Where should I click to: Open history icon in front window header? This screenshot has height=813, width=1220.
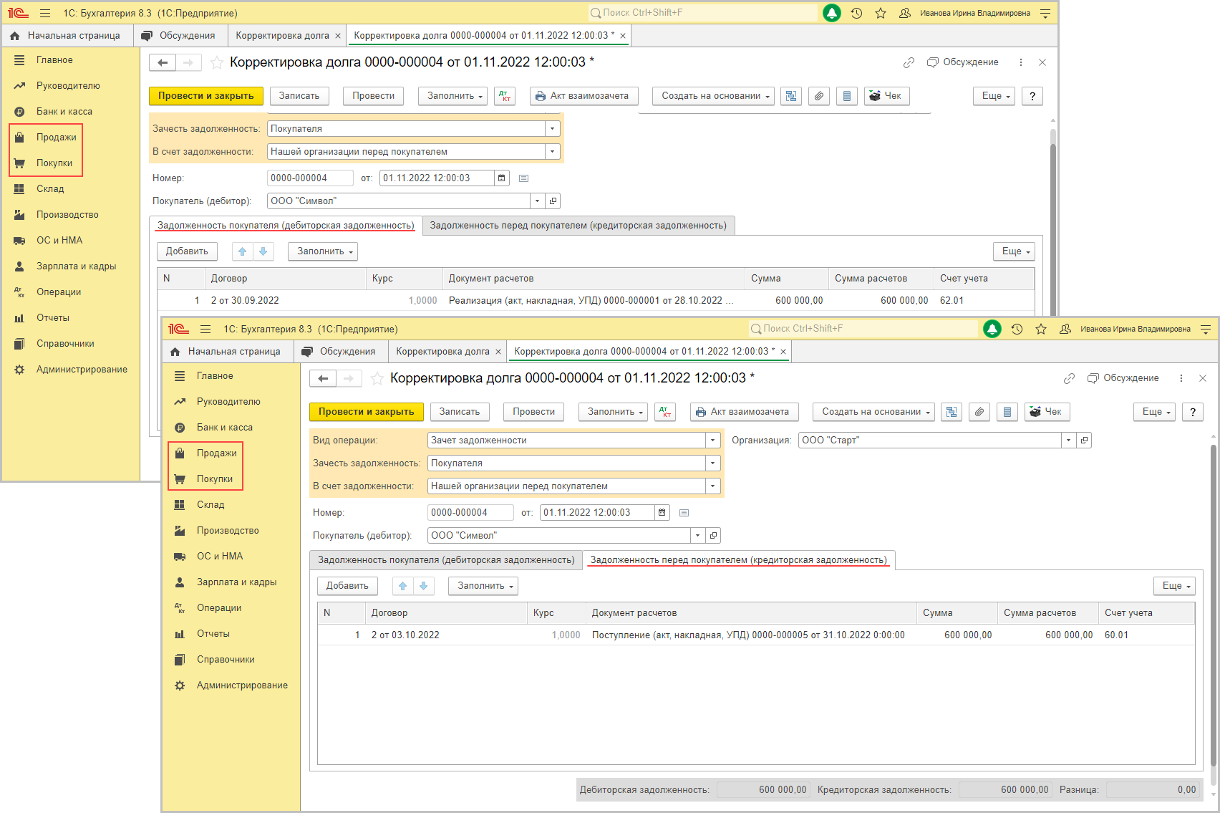point(1017,329)
